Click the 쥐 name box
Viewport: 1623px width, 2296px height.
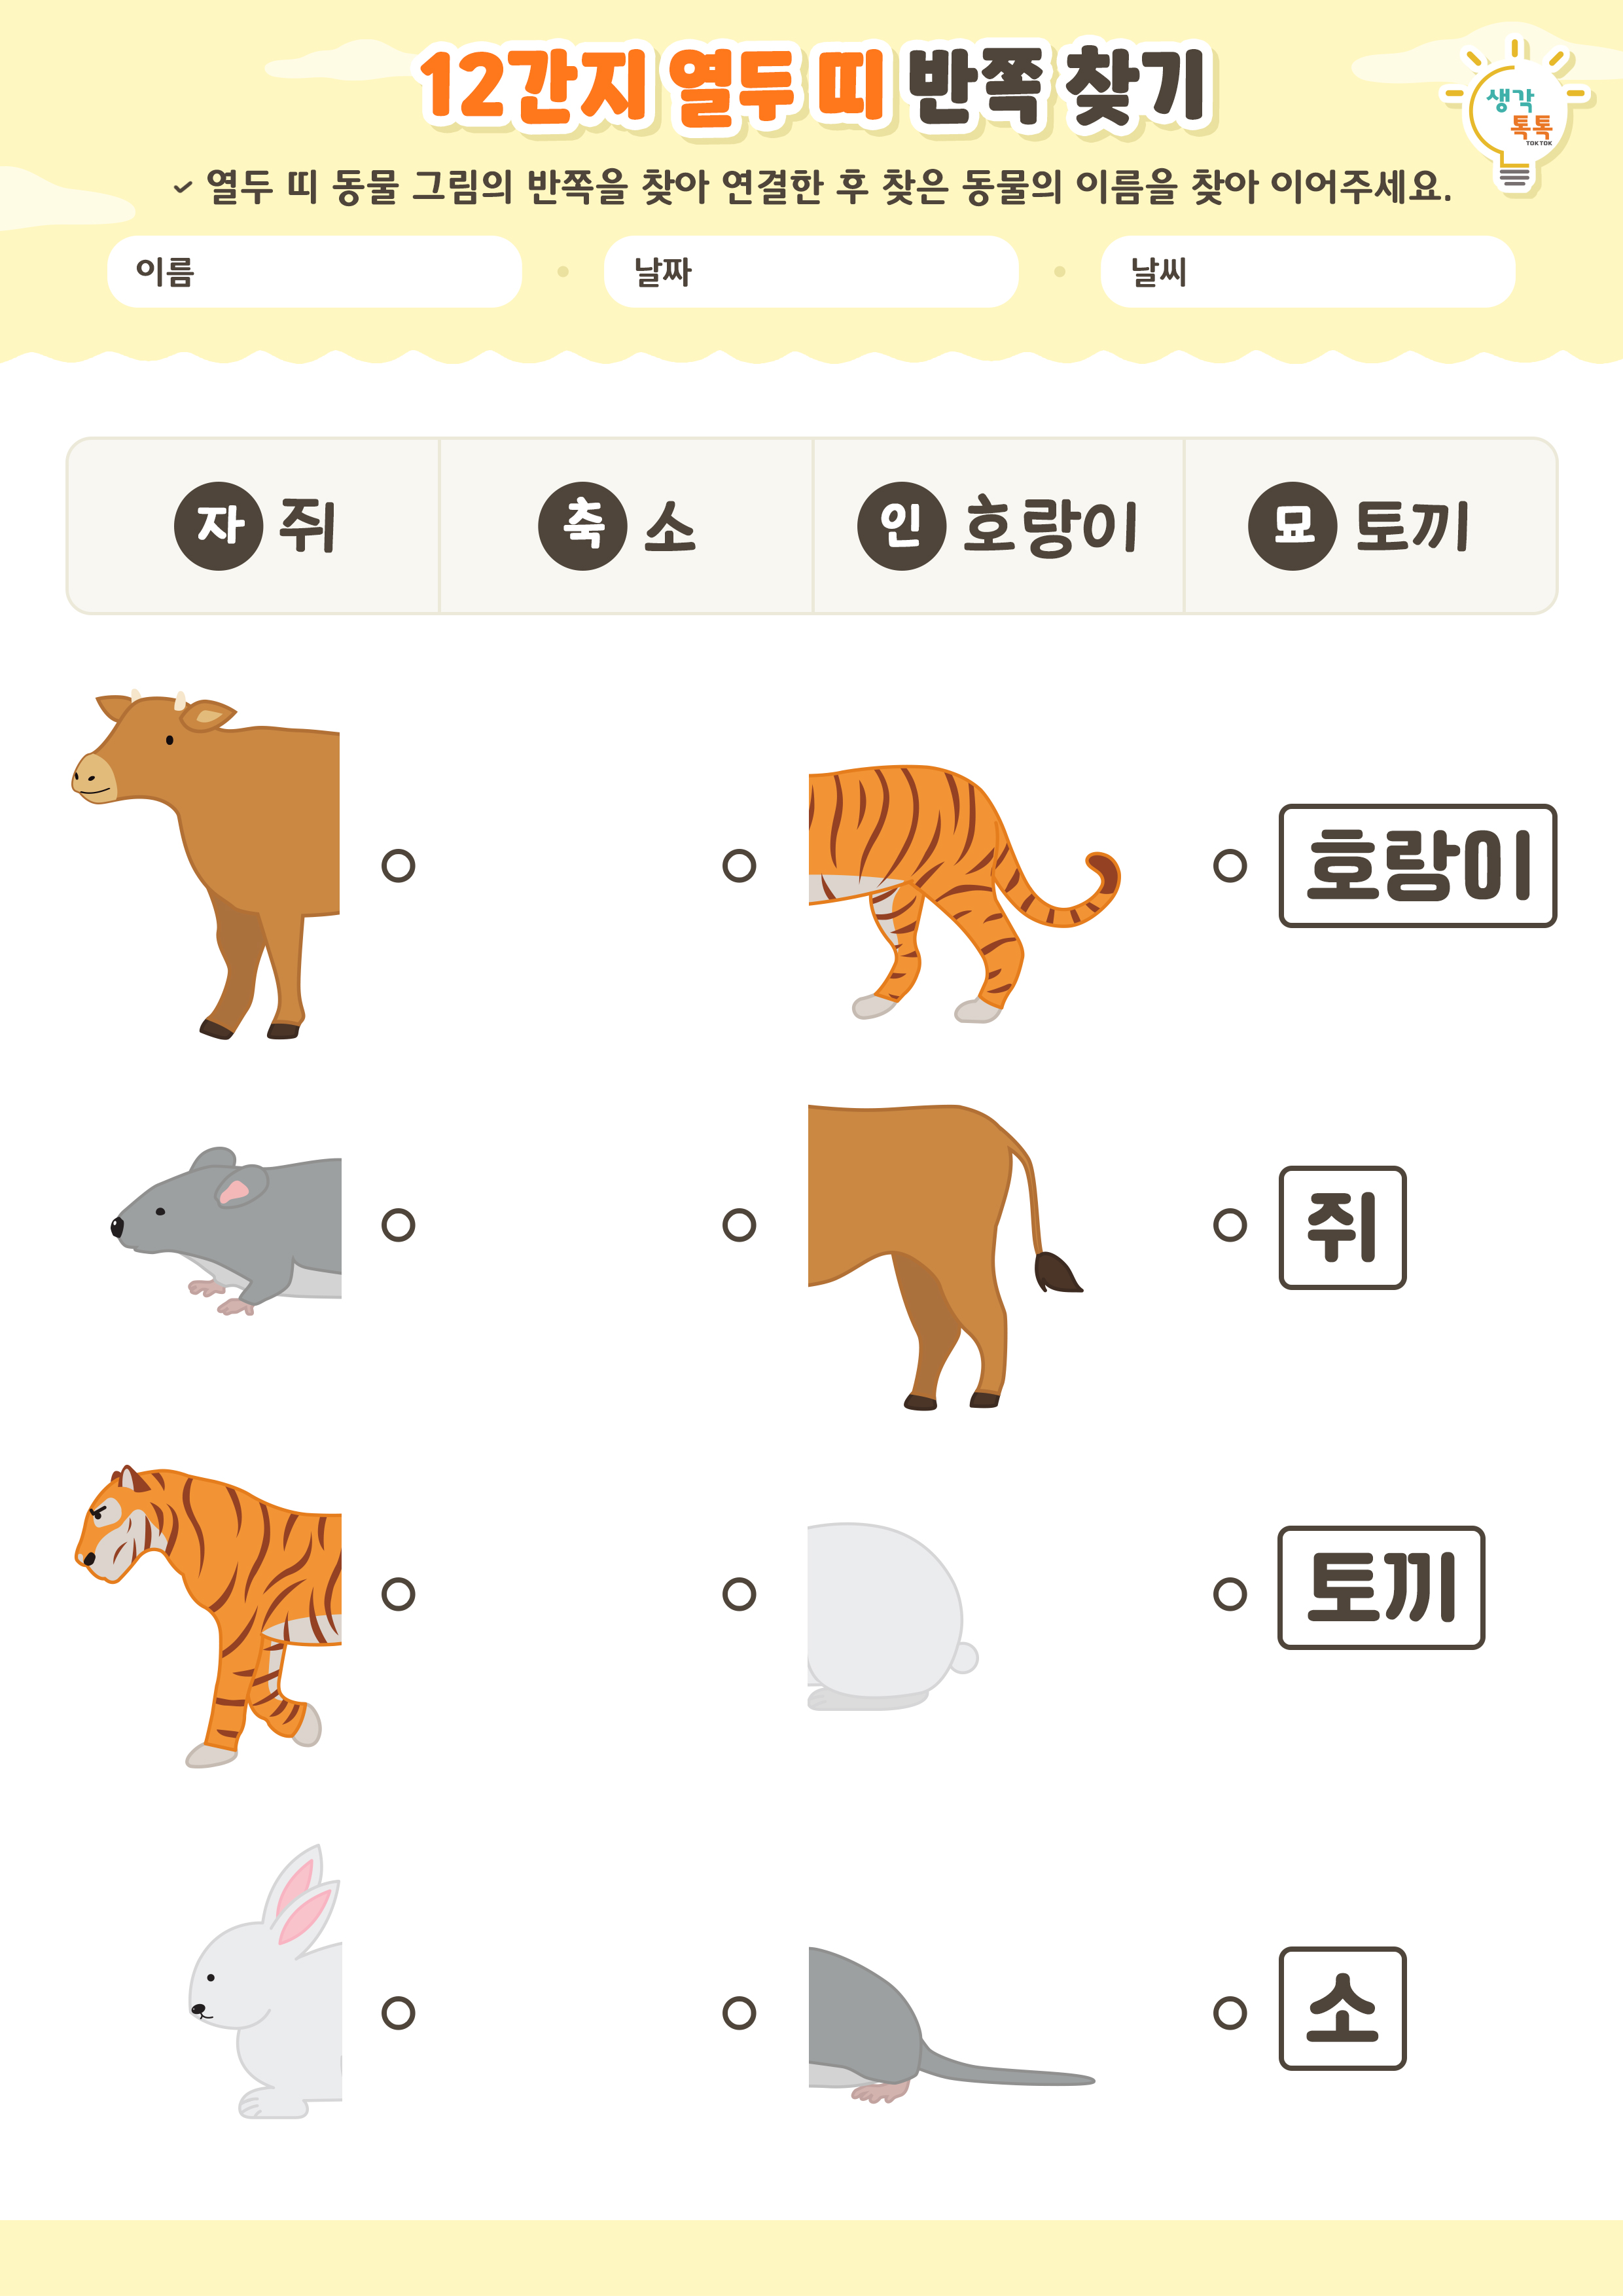[1342, 1227]
